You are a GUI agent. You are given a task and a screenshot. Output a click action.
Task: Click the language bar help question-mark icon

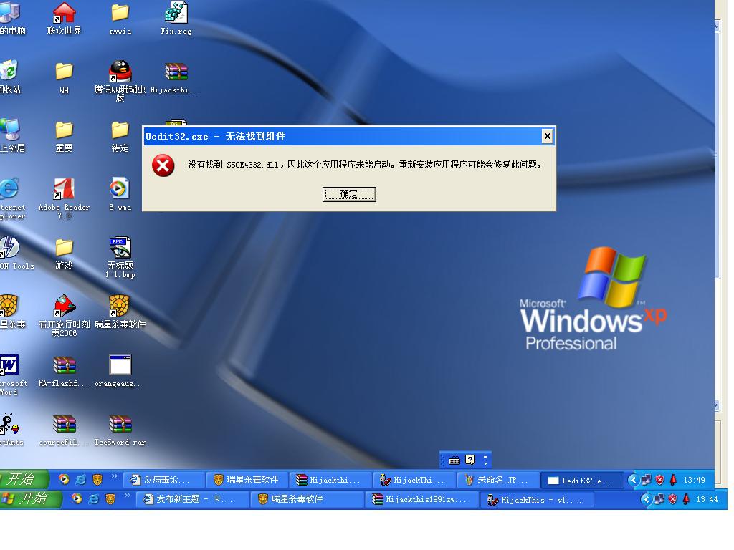470,460
